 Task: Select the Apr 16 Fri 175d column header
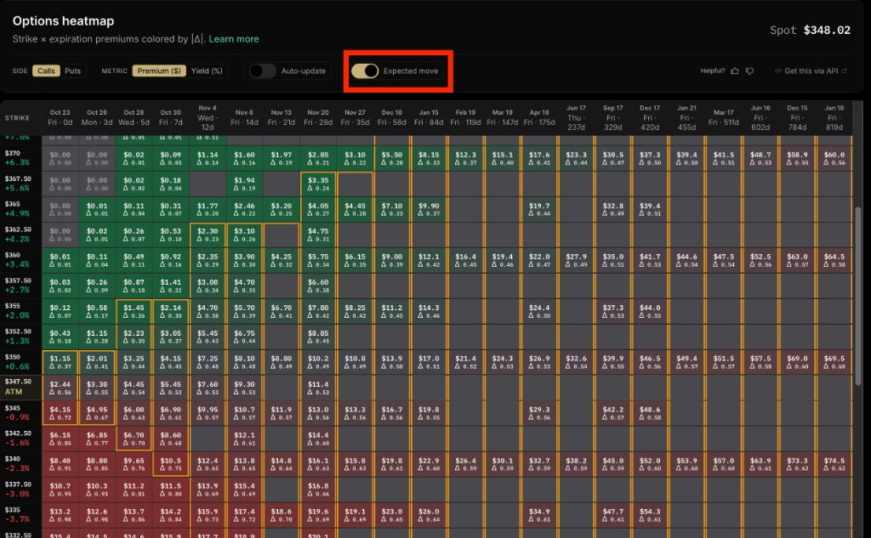(x=538, y=117)
